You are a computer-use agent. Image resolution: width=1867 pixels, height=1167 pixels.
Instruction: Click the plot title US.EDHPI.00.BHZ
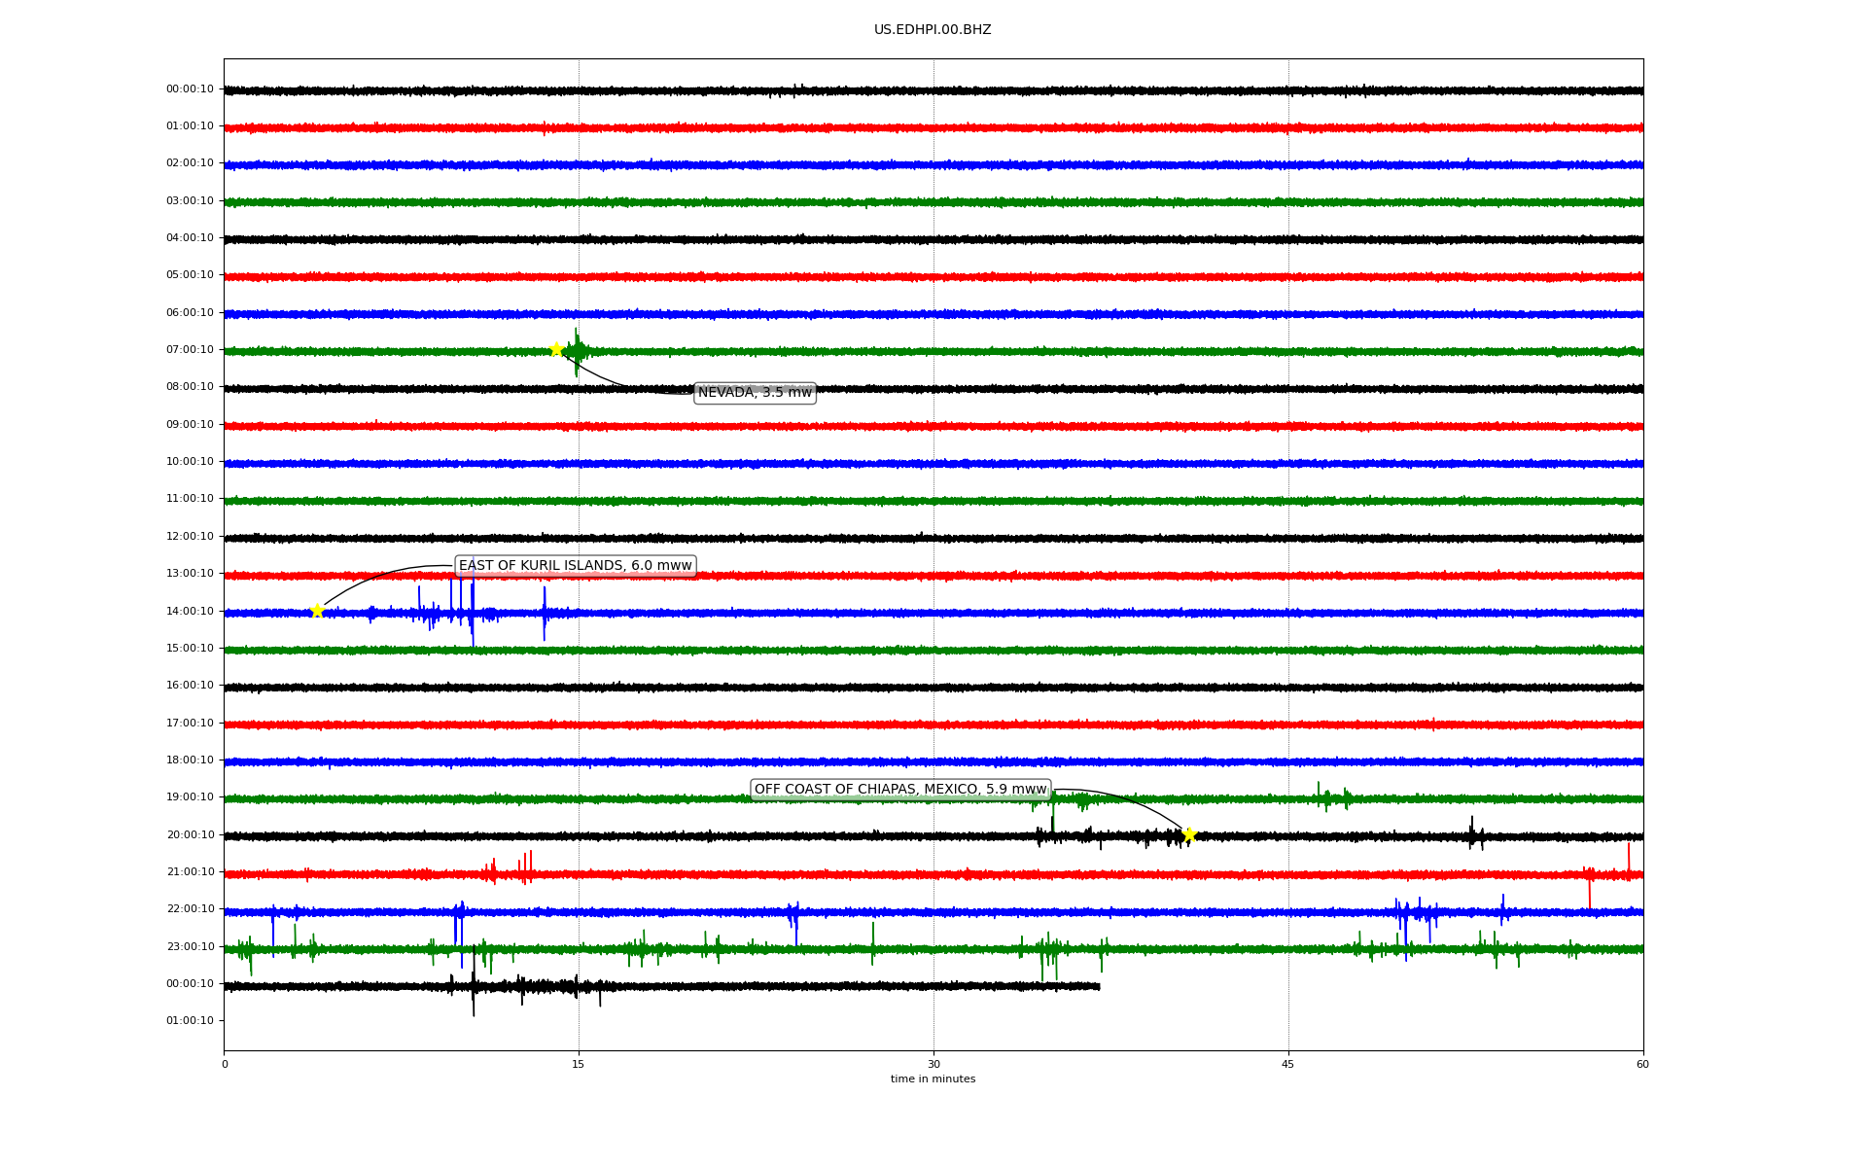[933, 30]
